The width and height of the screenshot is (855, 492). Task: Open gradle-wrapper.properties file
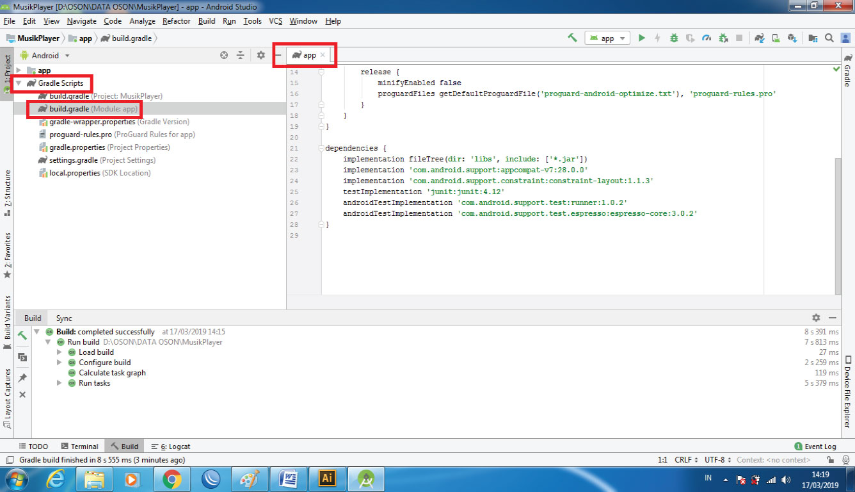[114, 122]
